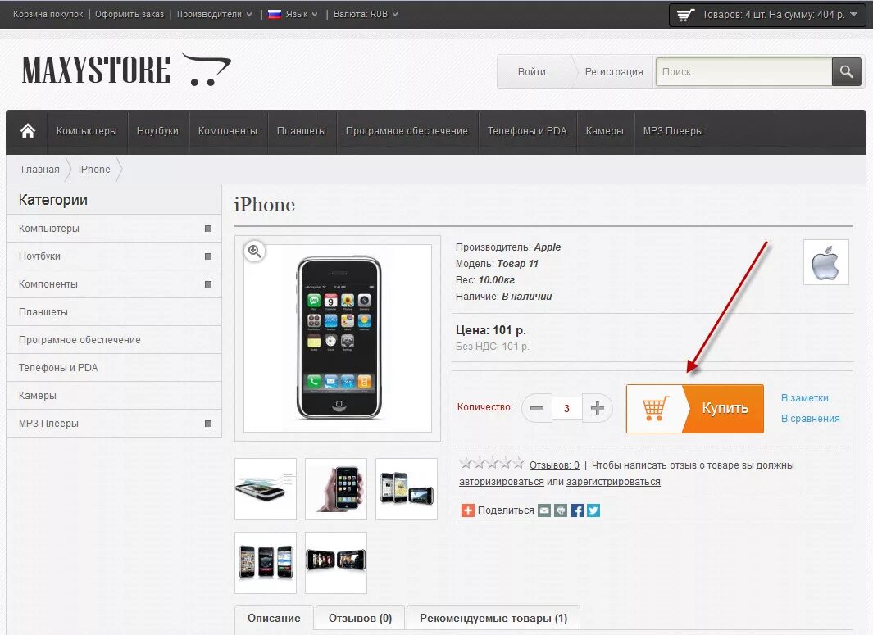
Task: Zoom product image with magnifier icon
Action: 254,251
